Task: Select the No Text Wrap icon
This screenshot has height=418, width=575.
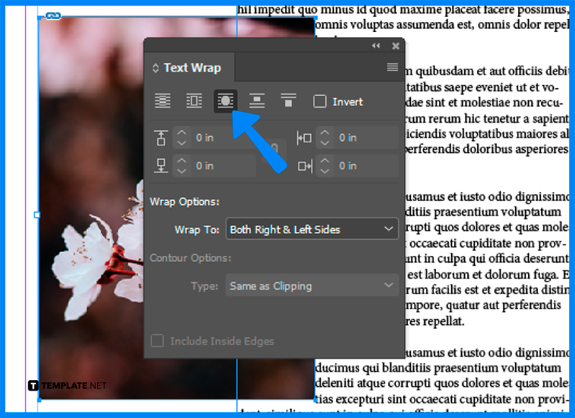Action: point(162,101)
